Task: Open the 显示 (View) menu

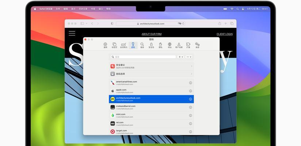Action: tap(73, 9)
